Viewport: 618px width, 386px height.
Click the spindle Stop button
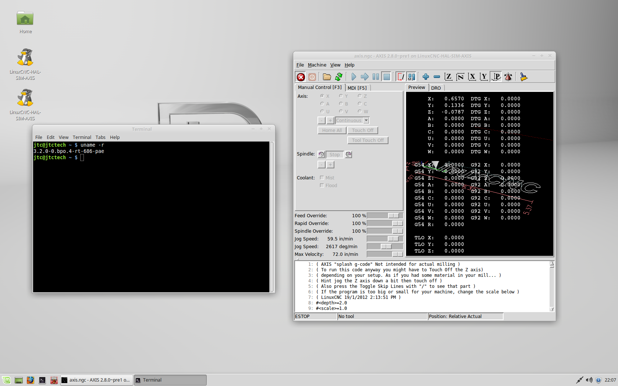334,155
